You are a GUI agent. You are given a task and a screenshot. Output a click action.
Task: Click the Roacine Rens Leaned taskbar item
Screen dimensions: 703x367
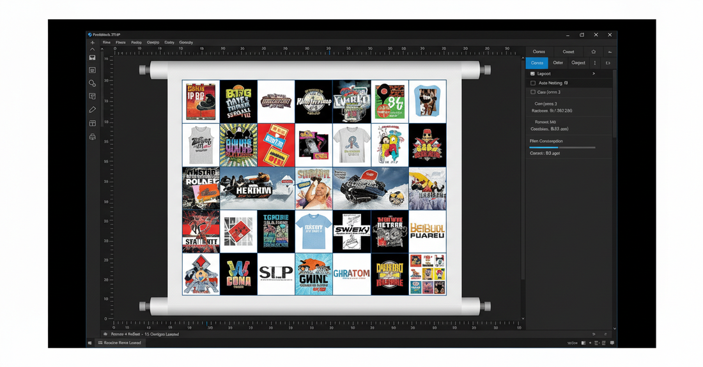120,343
